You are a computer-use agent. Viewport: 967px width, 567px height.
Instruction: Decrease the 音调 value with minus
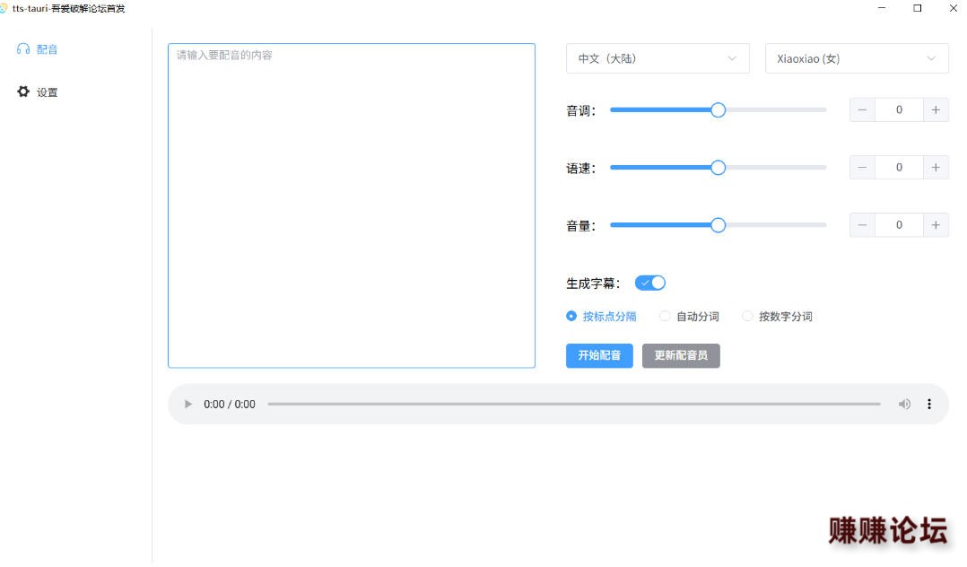coord(862,110)
